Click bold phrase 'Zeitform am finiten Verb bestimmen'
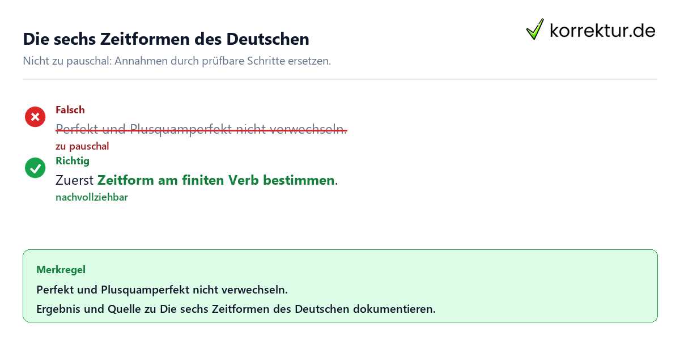680x357 pixels. pos(216,180)
